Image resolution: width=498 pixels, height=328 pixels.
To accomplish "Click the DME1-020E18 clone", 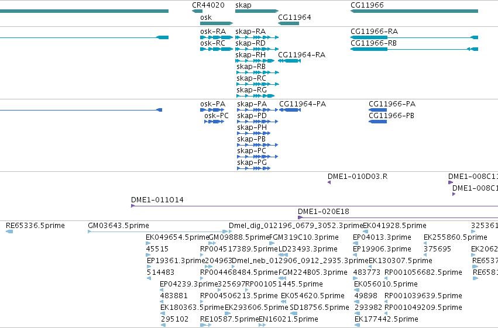I will point(397,217).
